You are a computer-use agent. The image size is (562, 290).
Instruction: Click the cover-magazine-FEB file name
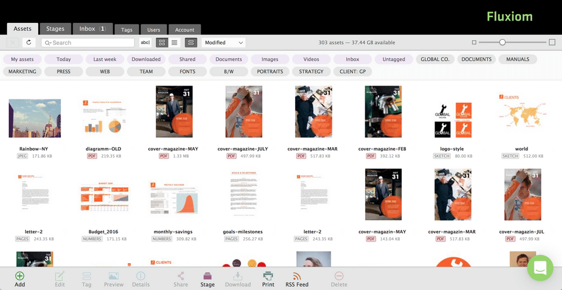(x=382, y=149)
